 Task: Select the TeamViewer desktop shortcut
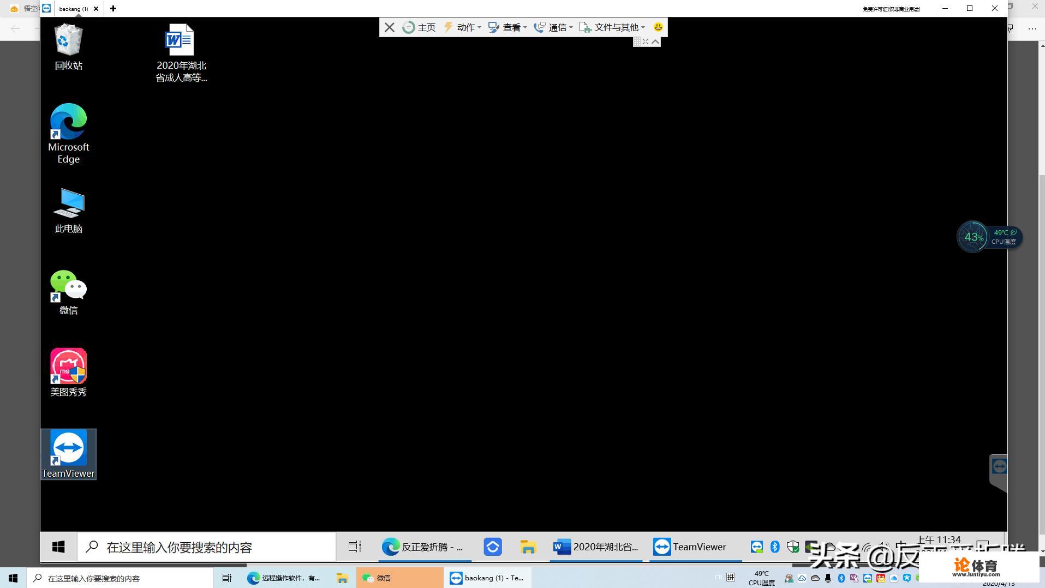[68, 454]
